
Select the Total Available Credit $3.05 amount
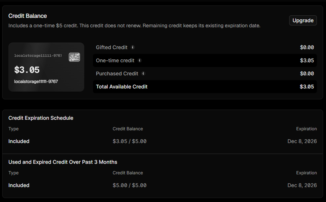click(x=307, y=87)
